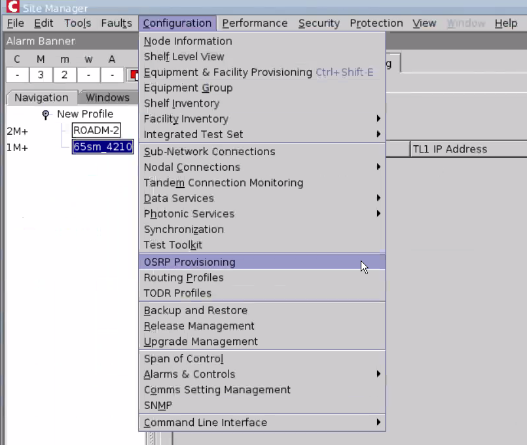Image resolution: width=527 pixels, height=445 pixels.
Task: Close the Configuration menu in menu bar
Action: coord(177,23)
